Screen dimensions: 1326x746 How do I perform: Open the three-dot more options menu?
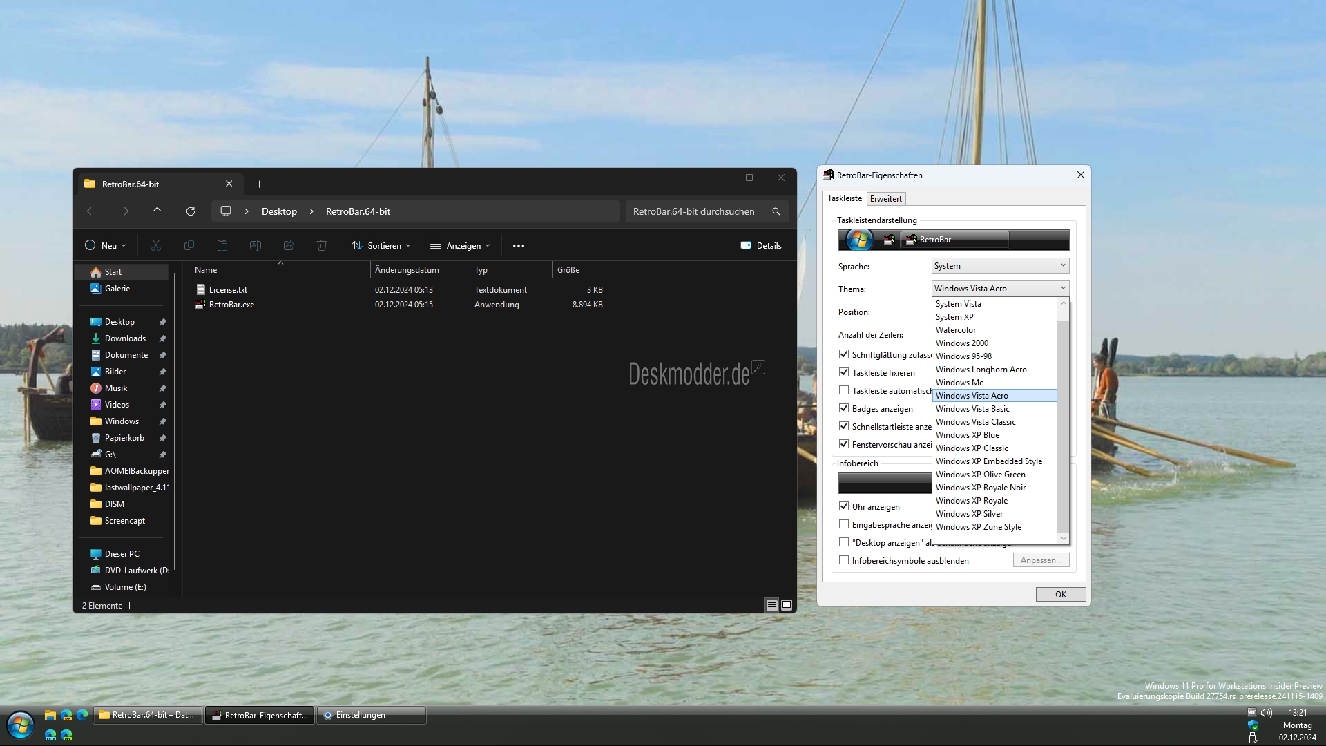(x=519, y=245)
